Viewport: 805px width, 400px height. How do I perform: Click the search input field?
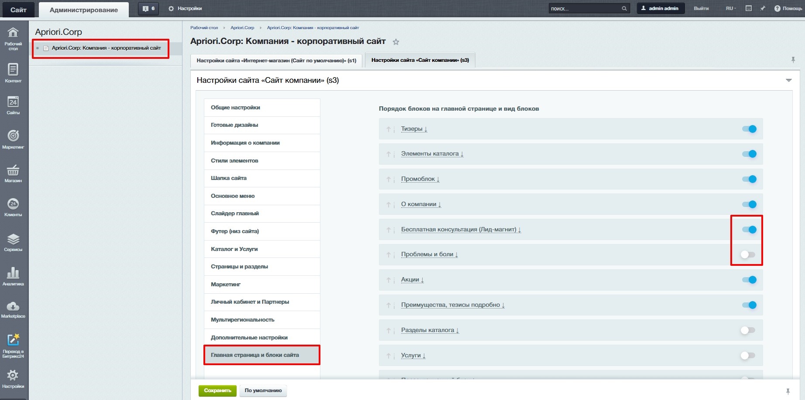click(x=584, y=9)
